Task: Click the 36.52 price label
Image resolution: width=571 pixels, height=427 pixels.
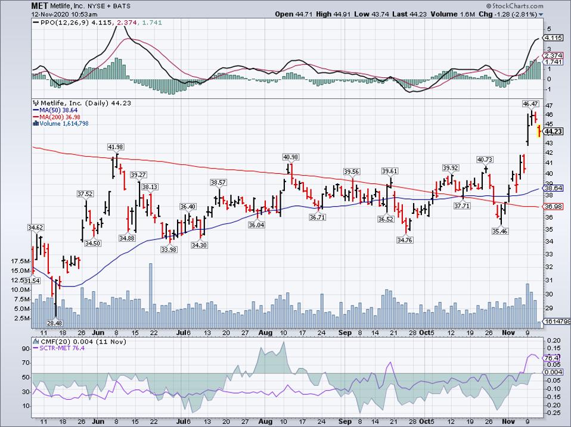Action: click(x=386, y=219)
